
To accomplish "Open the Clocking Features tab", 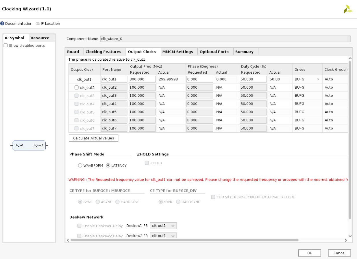I will pyautogui.click(x=103, y=52).
